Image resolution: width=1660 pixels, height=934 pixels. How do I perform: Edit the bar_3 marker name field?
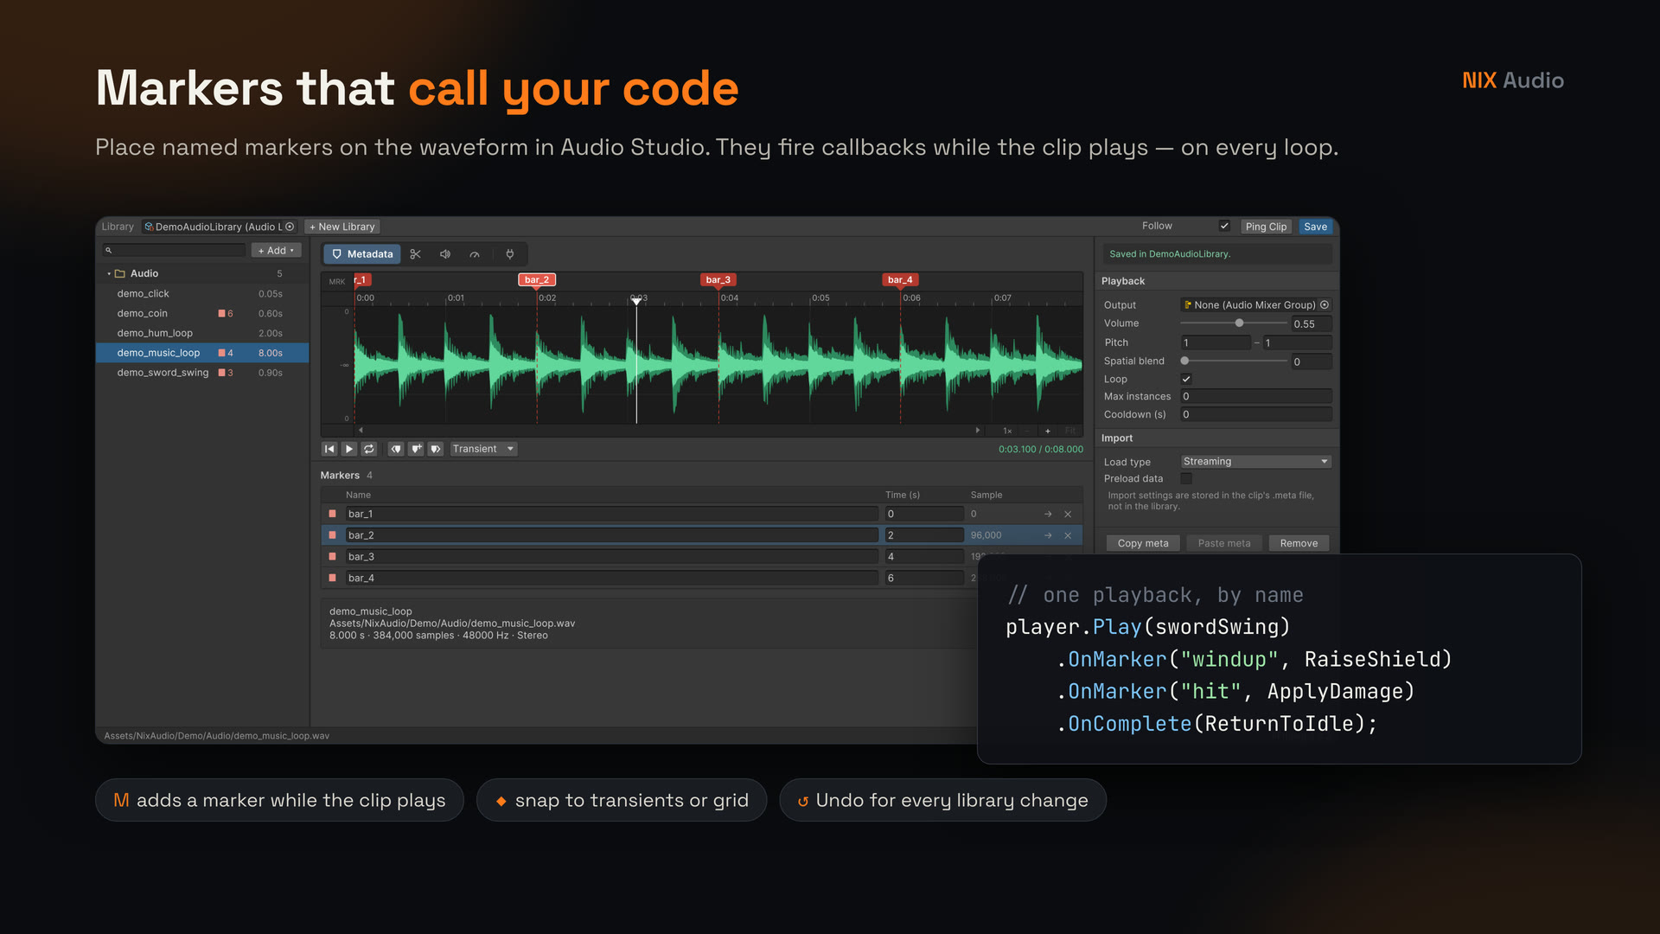coord(611,556)
